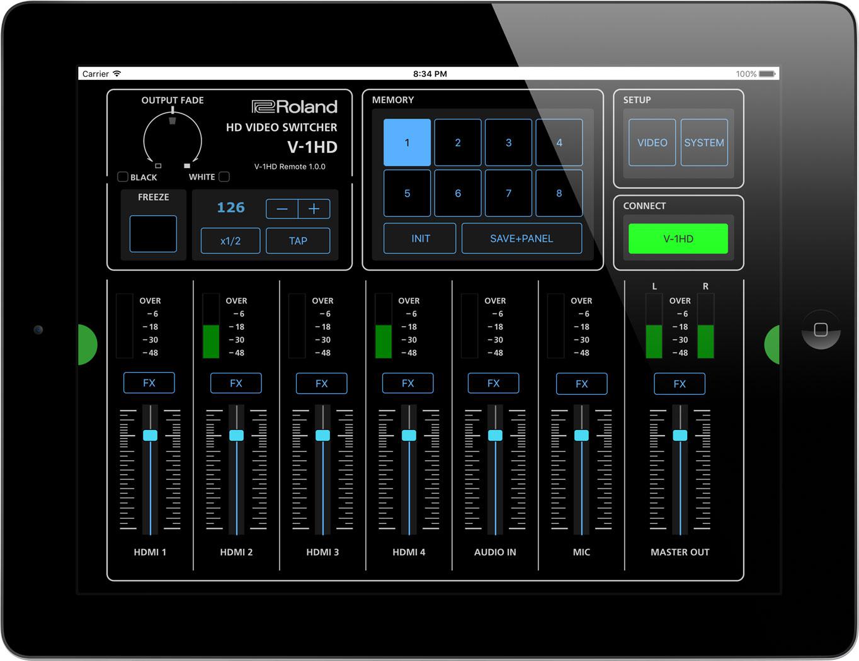Click the iPad home button
The height and width of the screenshot is (661, 859).
click(821, 330)
